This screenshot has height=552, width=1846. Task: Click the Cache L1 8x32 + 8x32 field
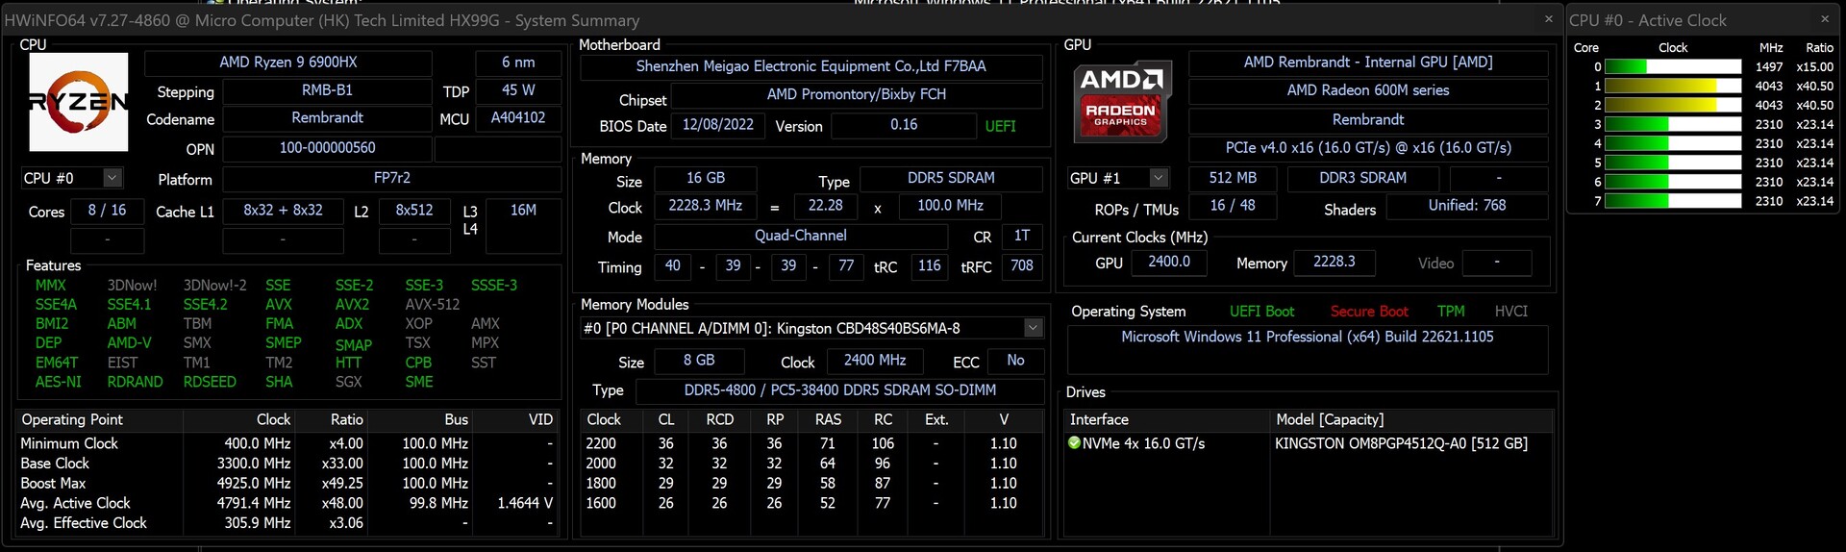click(283, 211)
